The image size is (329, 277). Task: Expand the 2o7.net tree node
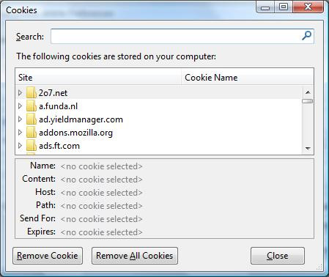[x=21, y=93]
